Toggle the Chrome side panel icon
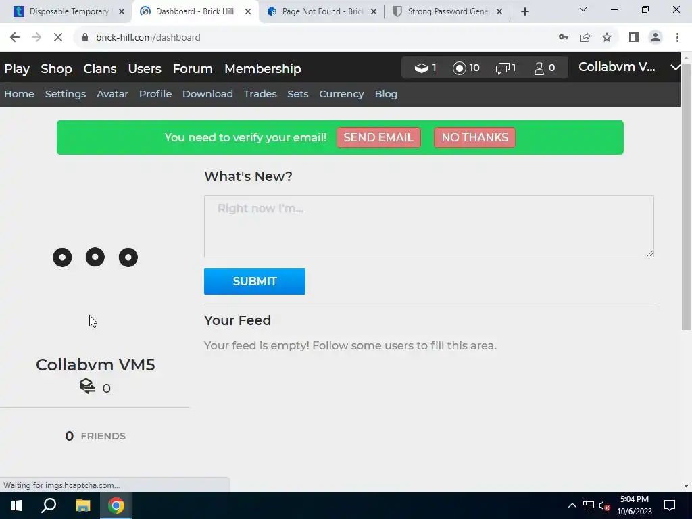The height and width of the screenshot is (519, 692). tap(634, 38)
